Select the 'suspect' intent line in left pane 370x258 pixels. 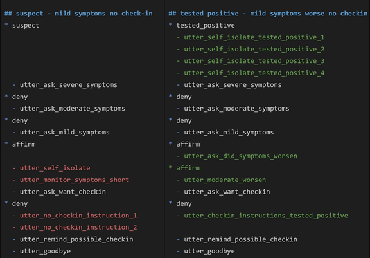point(22,25)
